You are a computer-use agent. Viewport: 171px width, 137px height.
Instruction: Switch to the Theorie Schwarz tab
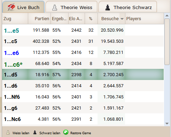pyautogui.click(x=127, y=7)
